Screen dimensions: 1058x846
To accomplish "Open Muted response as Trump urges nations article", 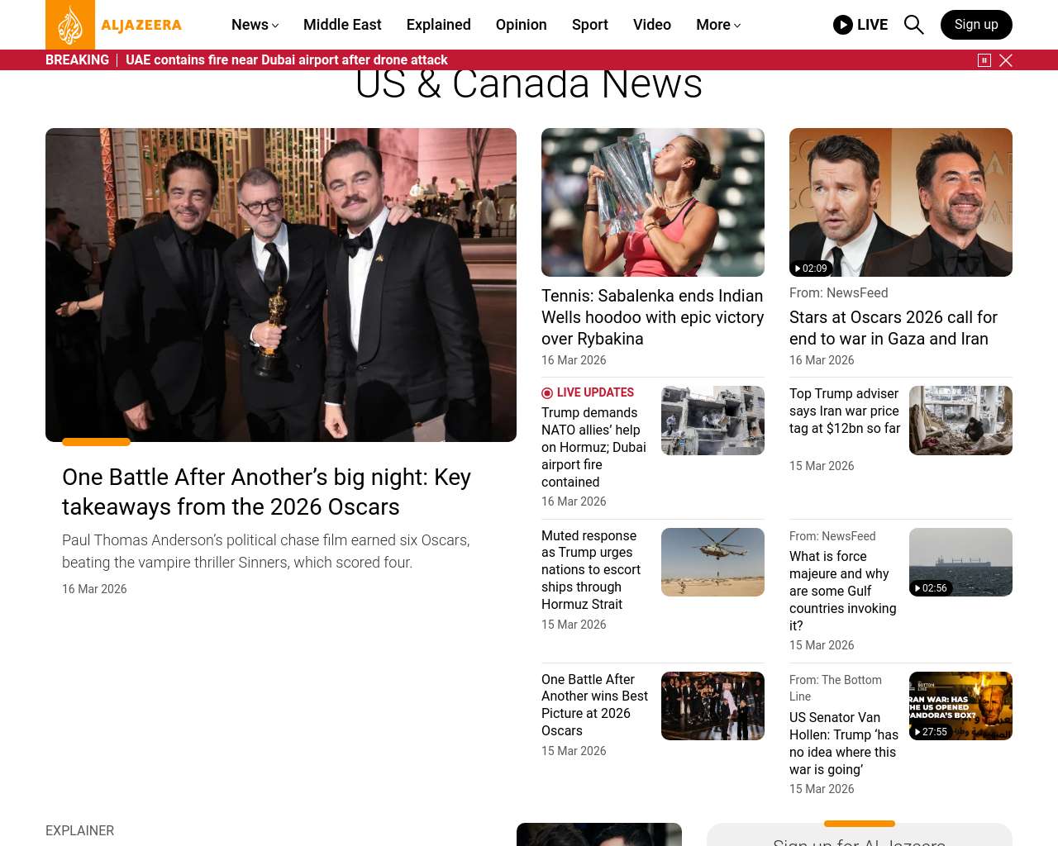I will (x=591, y=570).
